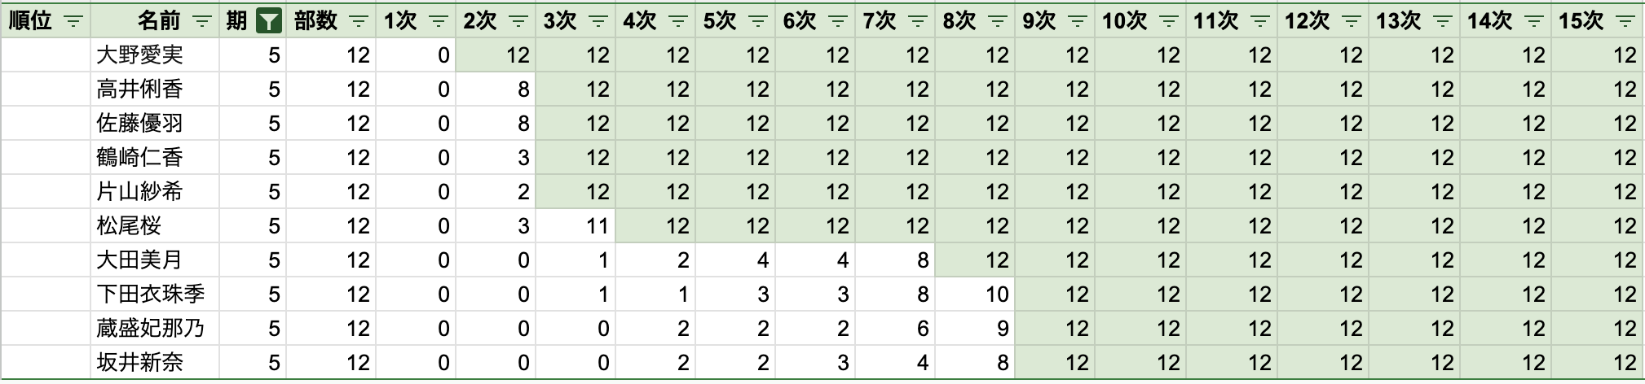Expand the 15次 column filter menu

[1625, 21]
